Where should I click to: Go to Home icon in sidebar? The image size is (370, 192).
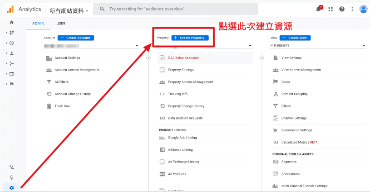coord(11,22)
